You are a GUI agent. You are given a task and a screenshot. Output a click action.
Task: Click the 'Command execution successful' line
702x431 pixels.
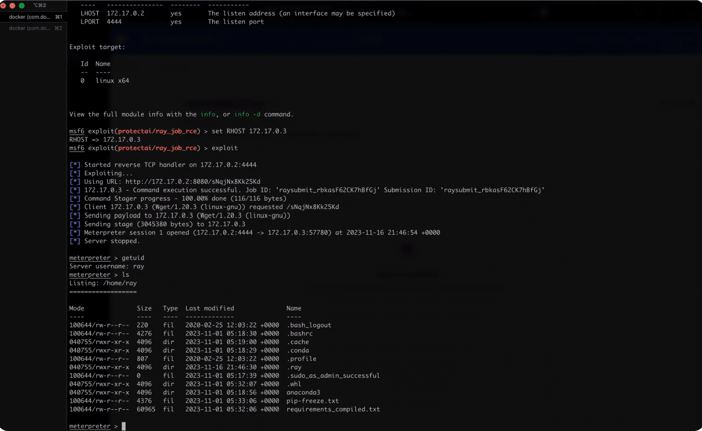tap(307, 190)
